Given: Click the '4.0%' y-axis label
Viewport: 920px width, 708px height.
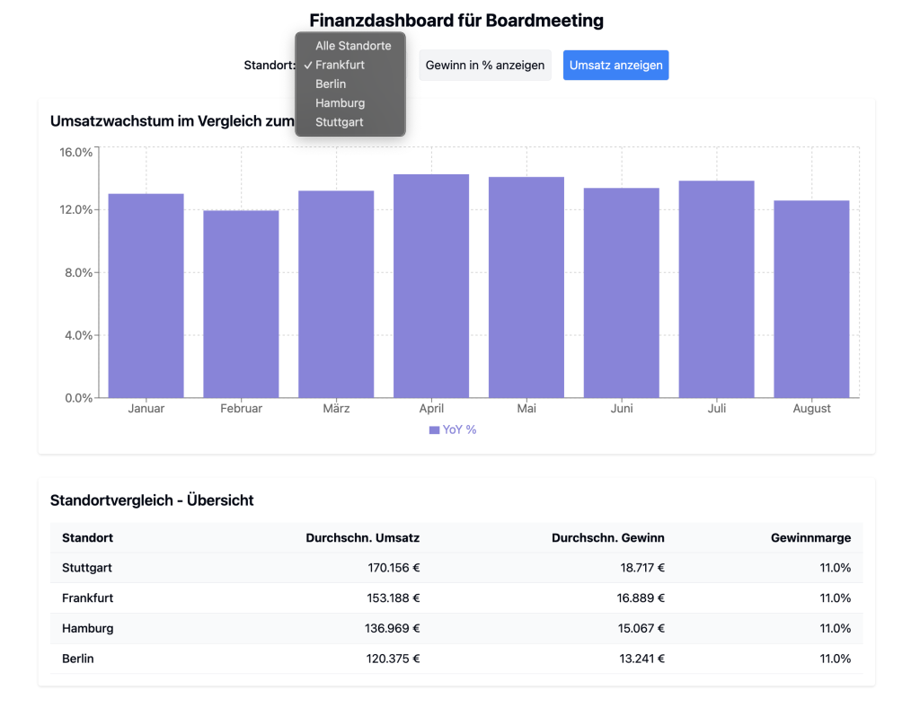Looking at the screenshot, I should pos(79,335).
